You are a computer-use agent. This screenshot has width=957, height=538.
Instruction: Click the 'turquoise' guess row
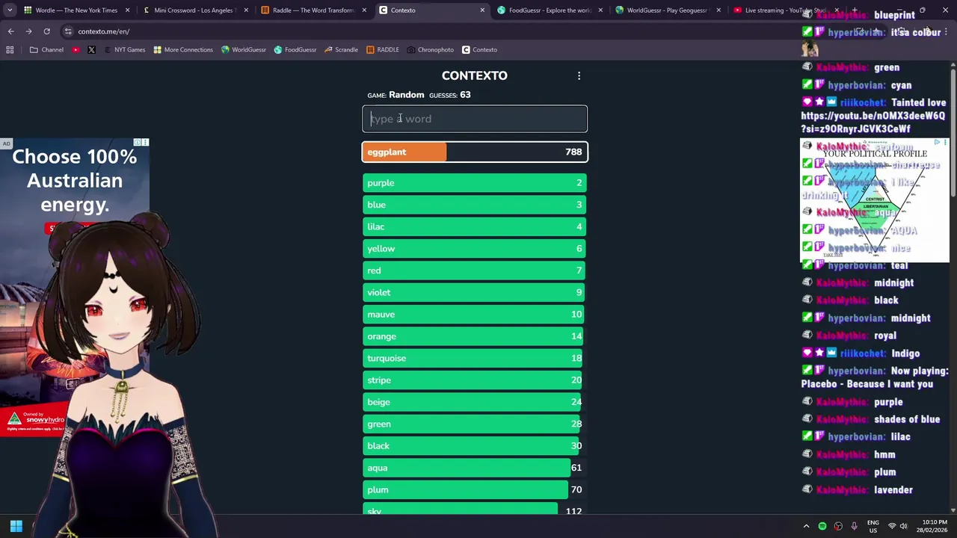click(475, 358)
